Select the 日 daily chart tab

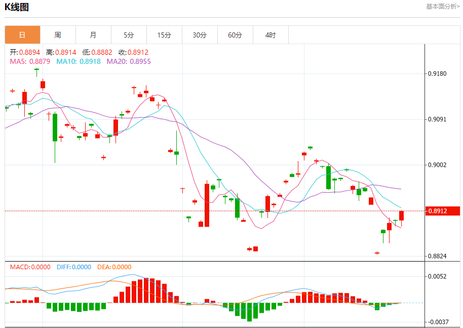pos(22,35)
